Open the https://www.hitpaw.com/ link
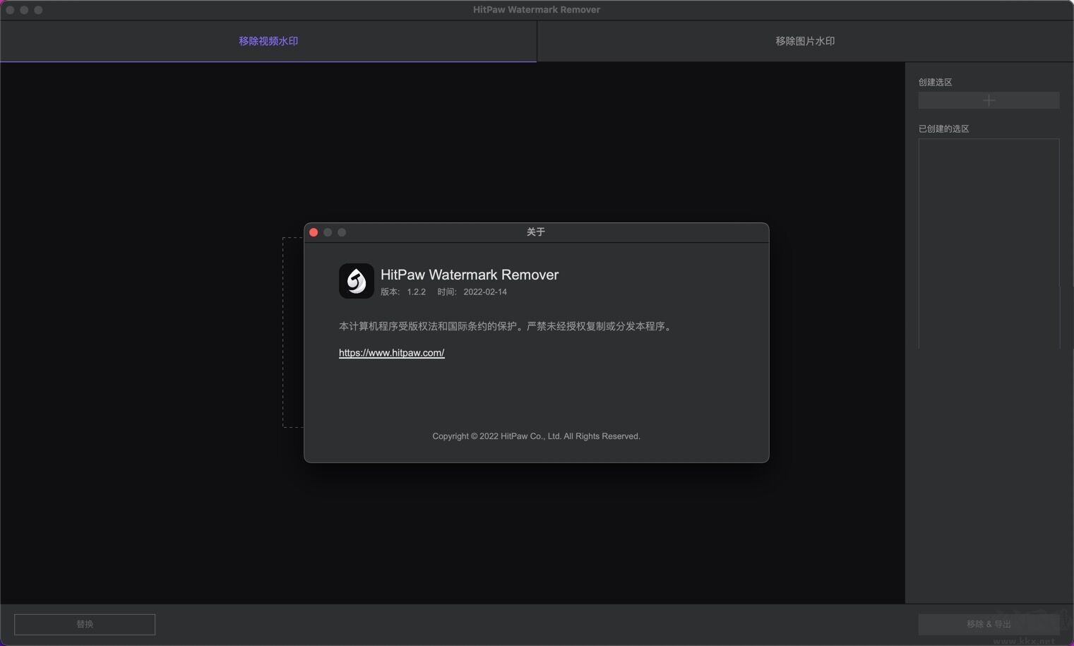This screenshot has height=646, width=1074. point(392,352)
